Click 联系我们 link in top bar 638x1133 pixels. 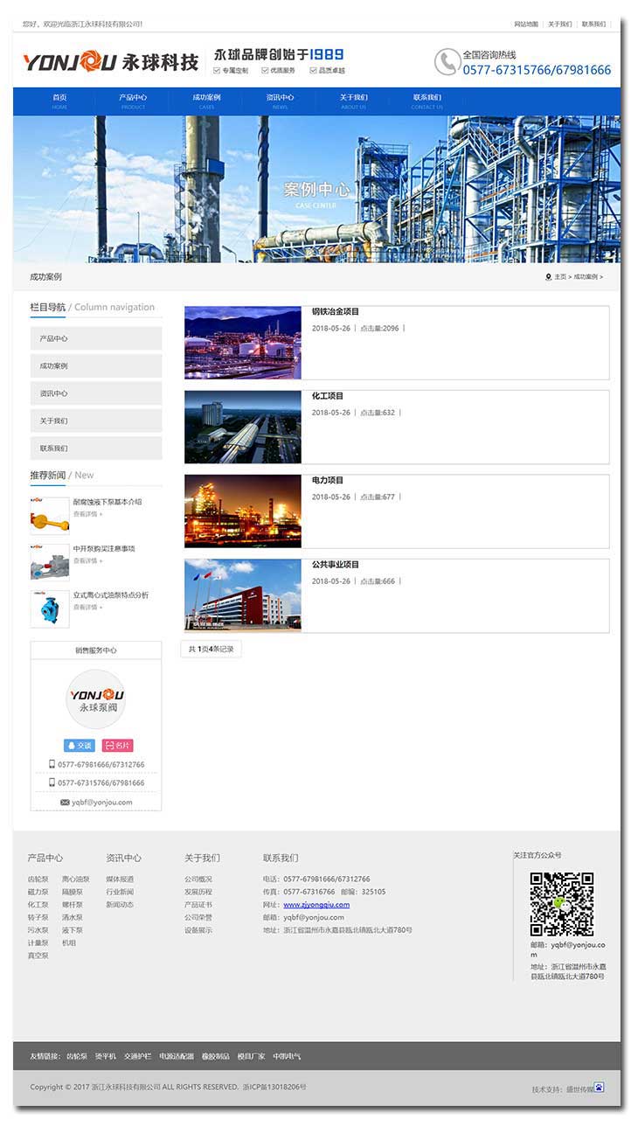[593, 24]
